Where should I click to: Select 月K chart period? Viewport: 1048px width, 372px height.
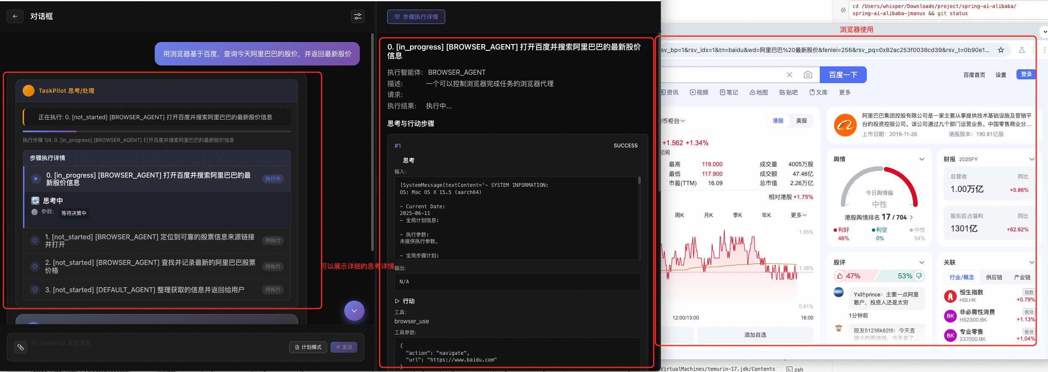click(x=708, y=215)
